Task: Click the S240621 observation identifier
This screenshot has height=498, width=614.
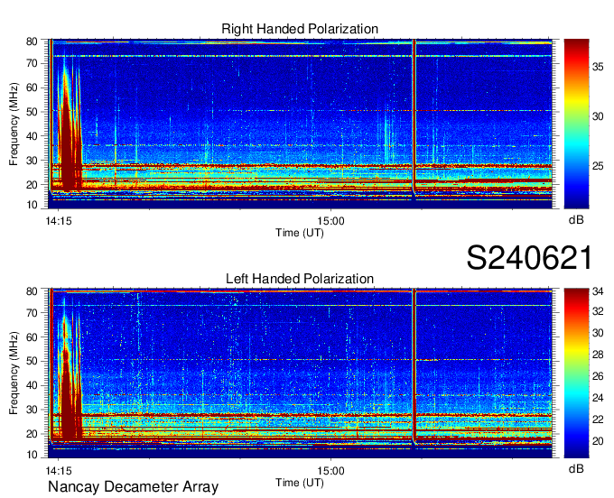Action: coord(529,258)
